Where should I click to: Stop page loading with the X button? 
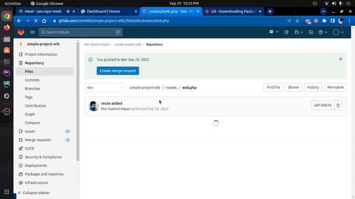coord(35,21)
